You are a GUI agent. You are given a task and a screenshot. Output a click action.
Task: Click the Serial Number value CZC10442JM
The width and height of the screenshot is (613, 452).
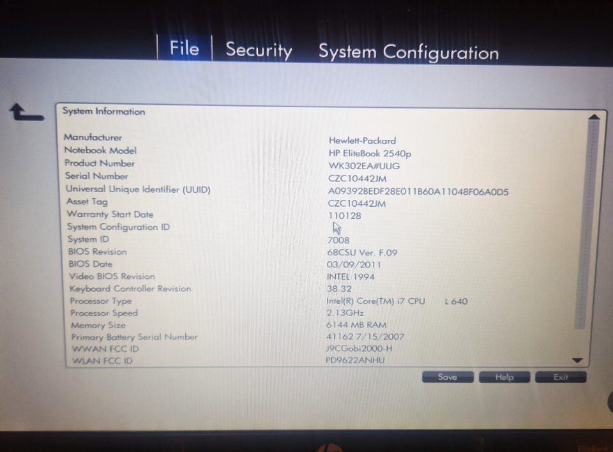[x=358, y=179]
